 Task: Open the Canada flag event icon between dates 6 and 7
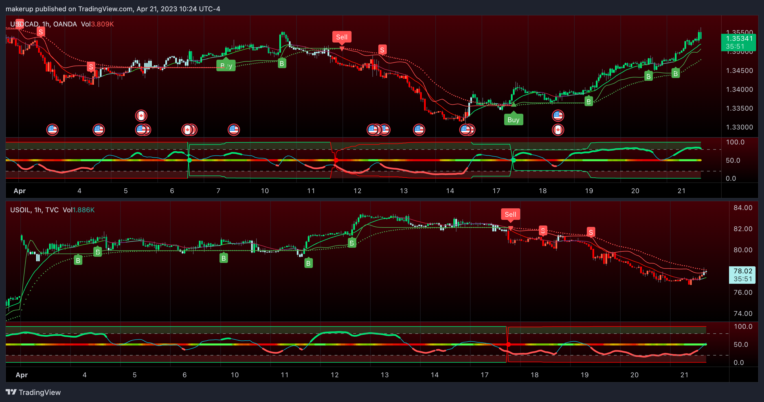tap(187, 130)
